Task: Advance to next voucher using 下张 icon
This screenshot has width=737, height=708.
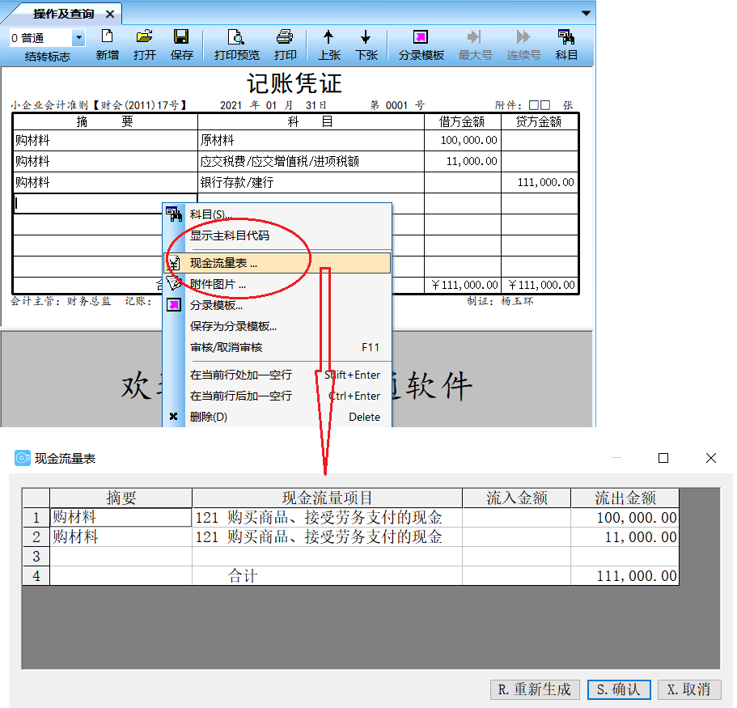Action: tap(366, 40)
